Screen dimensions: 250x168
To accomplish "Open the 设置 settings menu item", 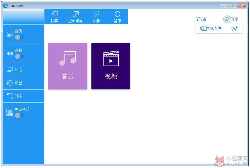I will (x=23, y=83).
